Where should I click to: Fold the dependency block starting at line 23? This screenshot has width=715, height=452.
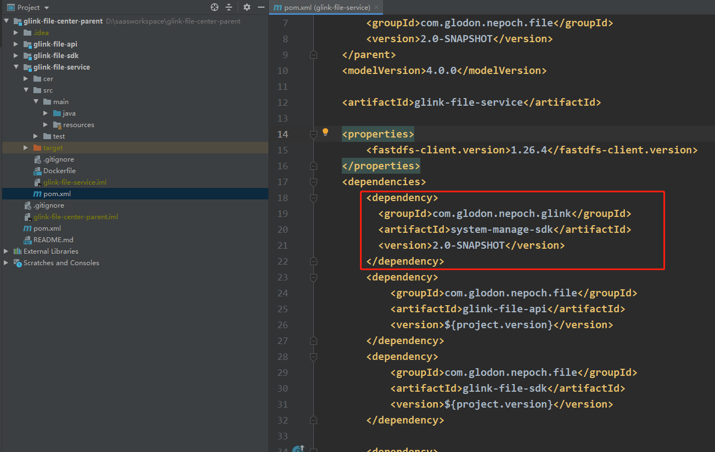313,277
